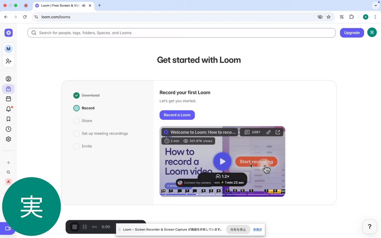Click the Upgrade button

coord(352,33)
